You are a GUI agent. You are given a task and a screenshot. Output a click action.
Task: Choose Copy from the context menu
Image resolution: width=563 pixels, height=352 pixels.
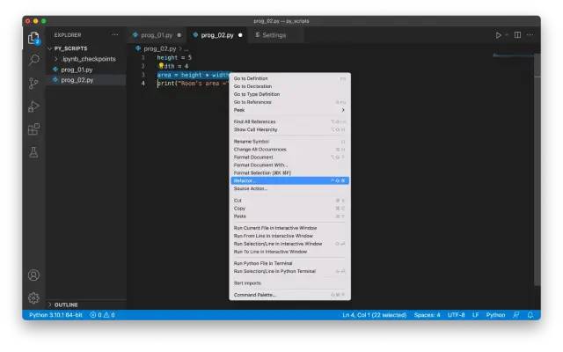pyautogui.click(x=289, y=209)
